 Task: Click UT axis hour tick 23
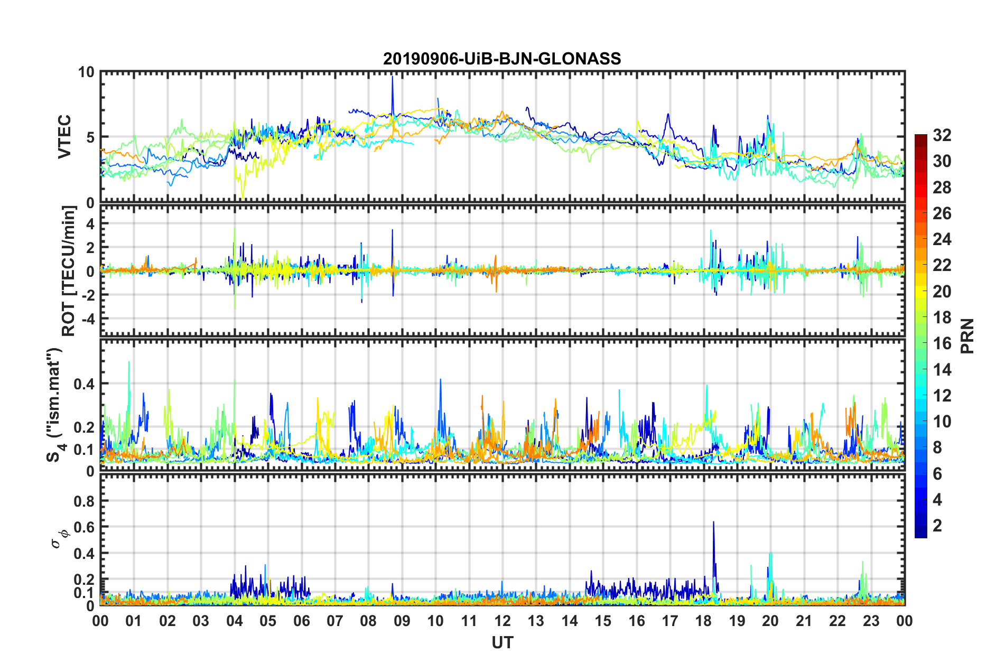pyautogui.click(x=871, y=621)
